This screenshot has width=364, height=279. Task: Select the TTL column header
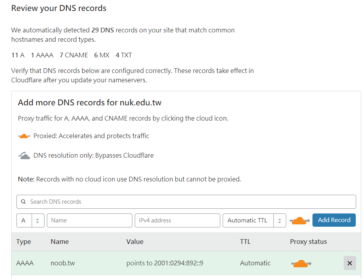tap(245, 242)
